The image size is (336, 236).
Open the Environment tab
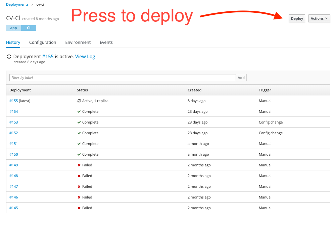pyautogui.click(x=78, y=42)
